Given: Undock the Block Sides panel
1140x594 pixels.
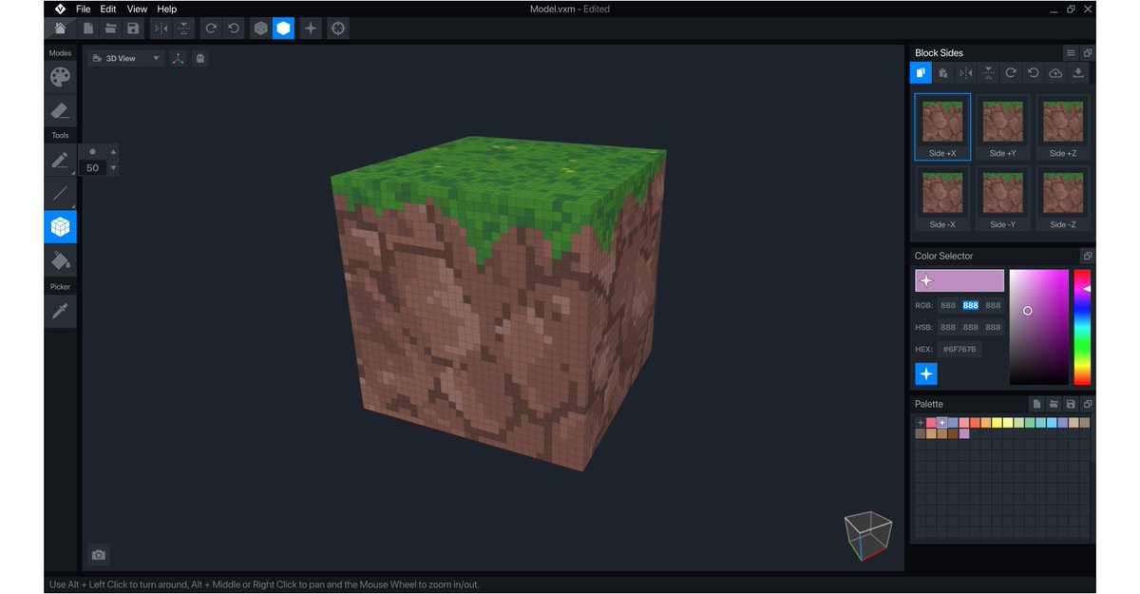Looking at the screenshot, I should [1088, 53].
